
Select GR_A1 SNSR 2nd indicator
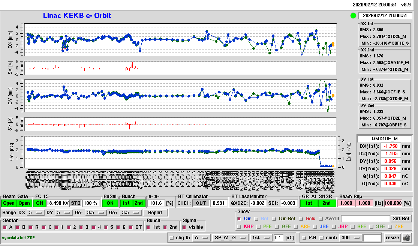[x=327, y=203]
